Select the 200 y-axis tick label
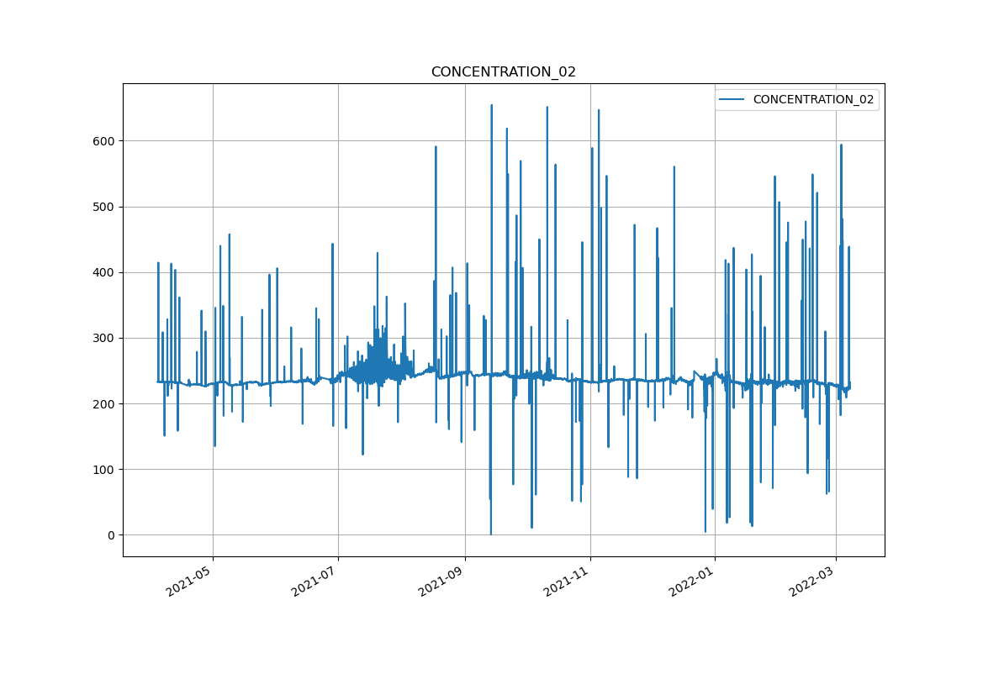This screenshot has height=695, width=983. point(103,404)
